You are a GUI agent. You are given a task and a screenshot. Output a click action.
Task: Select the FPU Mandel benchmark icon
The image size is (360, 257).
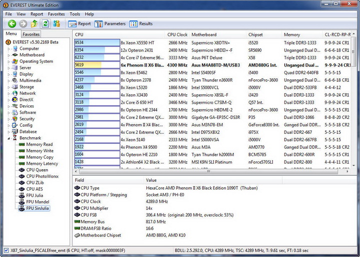pyautogui.click(x=22, y=202)
